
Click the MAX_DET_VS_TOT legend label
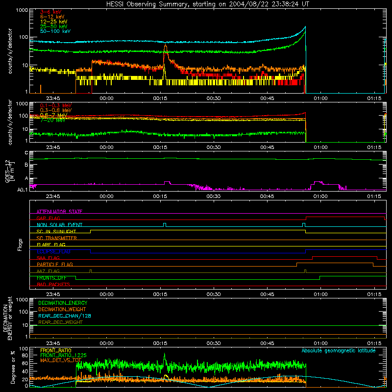(61, 360)
